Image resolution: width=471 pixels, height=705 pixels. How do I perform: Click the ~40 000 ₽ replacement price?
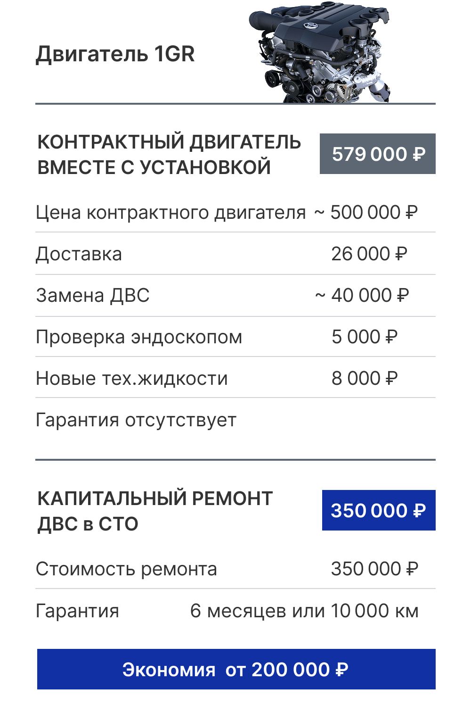[x=362, y=296]
